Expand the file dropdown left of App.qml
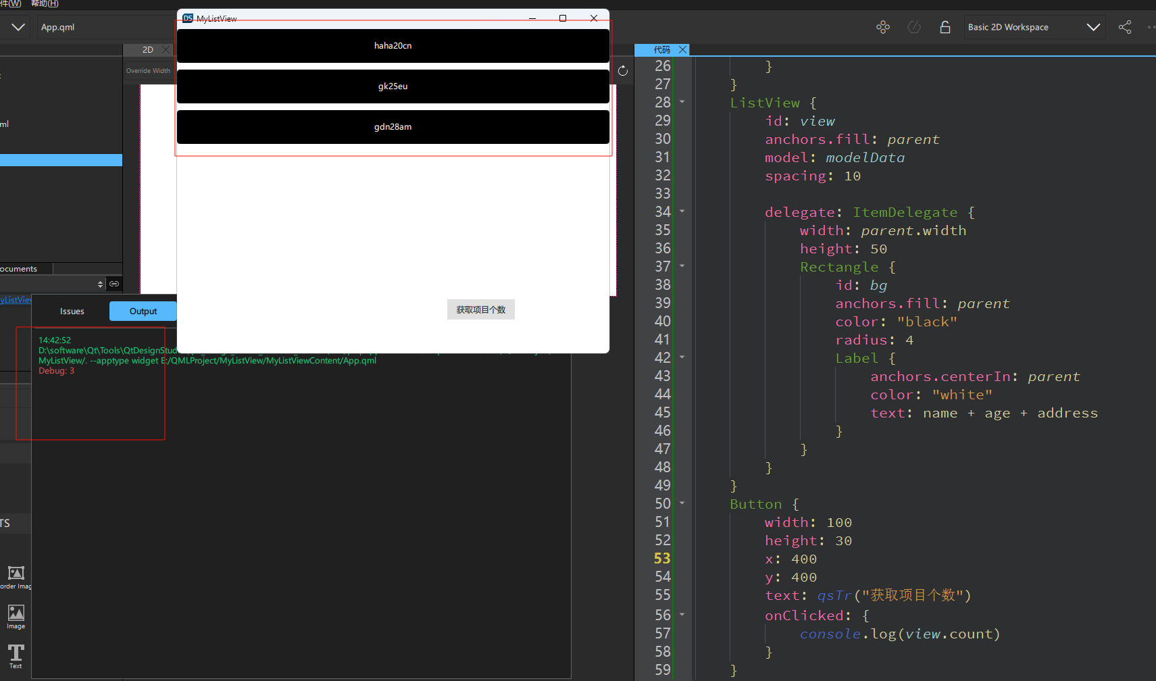1156x681 pixels. click(18, 27)
